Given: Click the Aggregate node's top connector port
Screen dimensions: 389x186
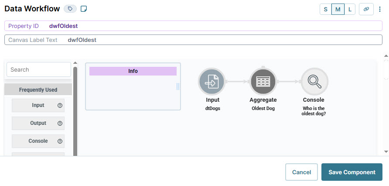Looking at the screenshot, I should (263, 67).
